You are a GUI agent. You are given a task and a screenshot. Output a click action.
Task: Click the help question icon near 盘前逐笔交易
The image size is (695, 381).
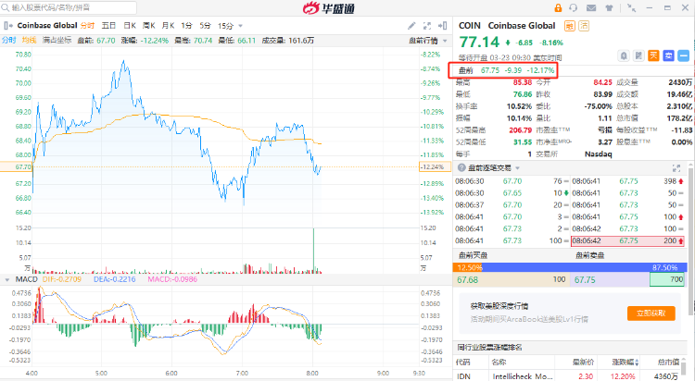pyautogui.click(x=461, y=167)
